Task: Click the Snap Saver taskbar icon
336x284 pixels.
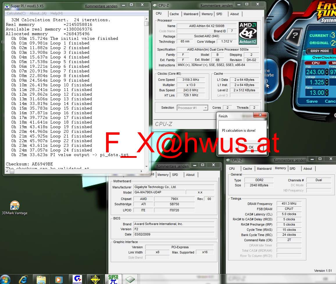Action: (95, 280)
